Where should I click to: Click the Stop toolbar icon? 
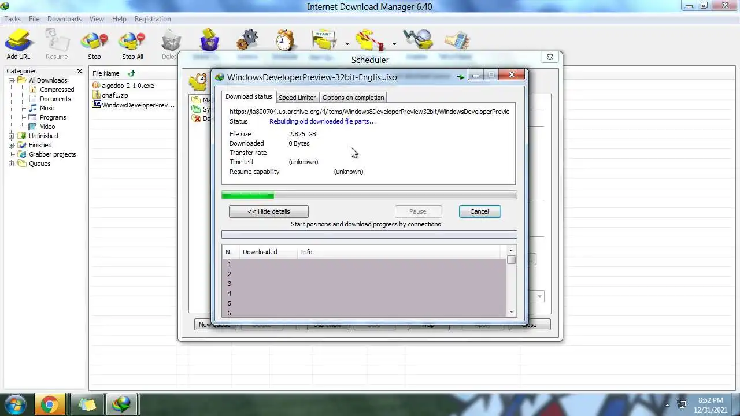tap(94, 41)
